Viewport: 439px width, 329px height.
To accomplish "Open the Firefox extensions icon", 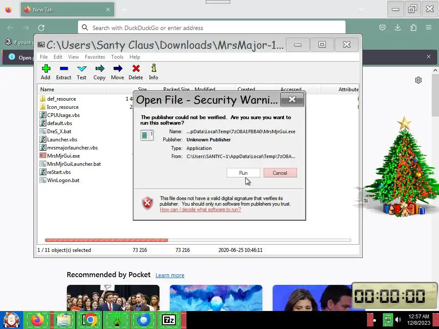I will [x=413, y=27].
